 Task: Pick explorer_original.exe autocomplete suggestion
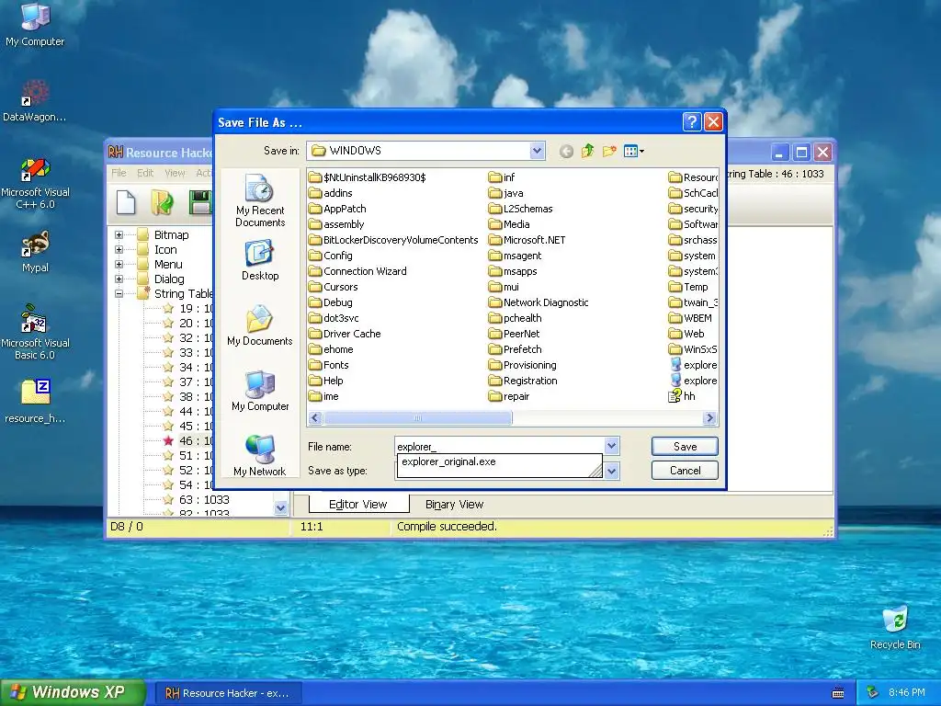click(448, 461)
